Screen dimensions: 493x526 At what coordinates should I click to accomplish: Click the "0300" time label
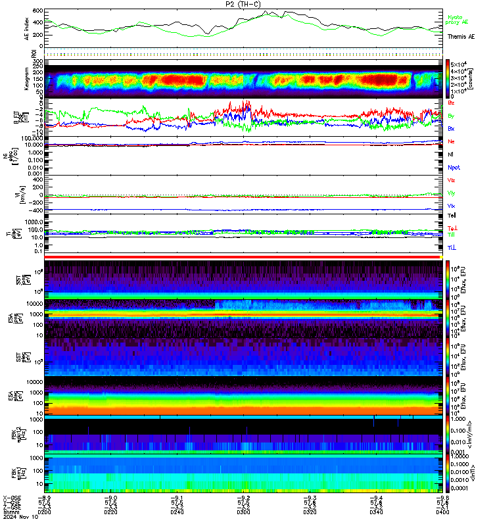(x=243, y=512)
